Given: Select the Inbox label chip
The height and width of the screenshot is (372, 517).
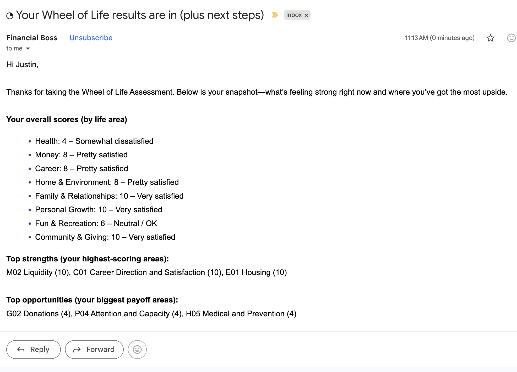Looking at the screenshot, I should (x=294, y=15).
